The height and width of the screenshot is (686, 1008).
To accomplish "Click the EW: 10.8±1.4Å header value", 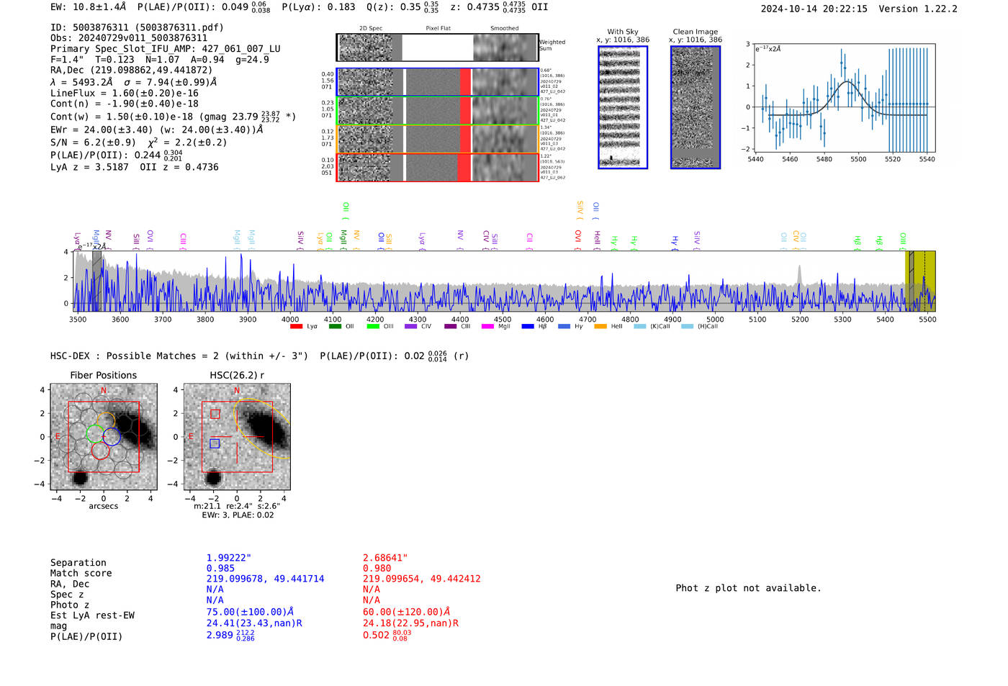I will 88,7.
